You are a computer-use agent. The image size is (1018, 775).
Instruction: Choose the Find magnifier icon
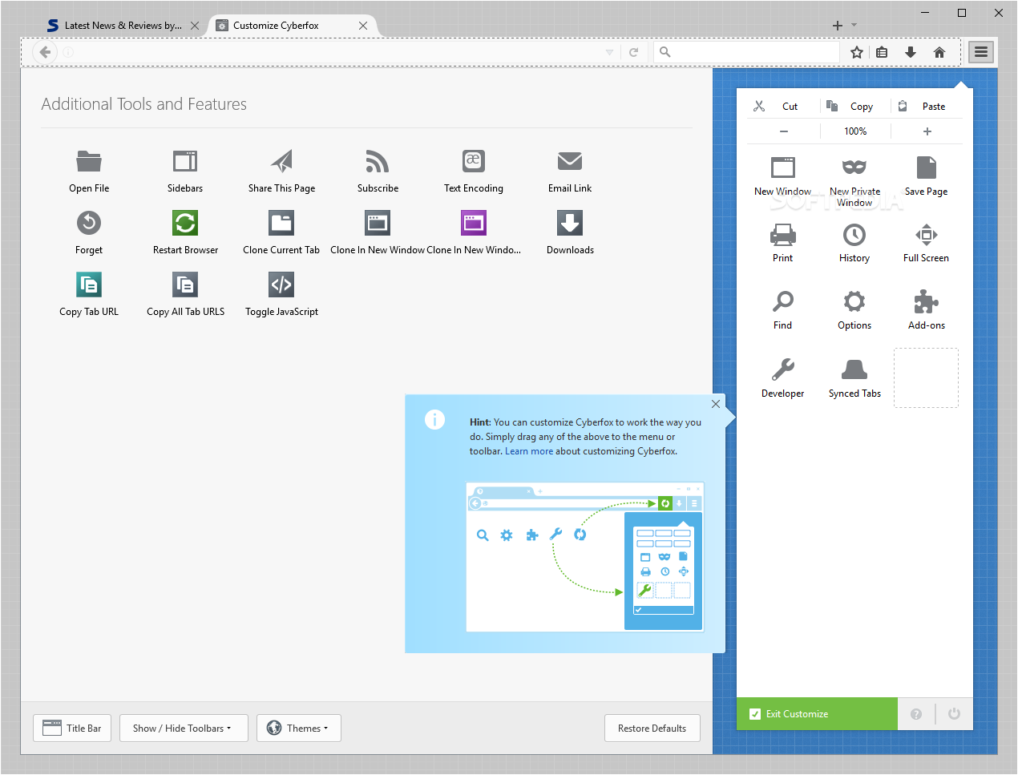coord(783,301)
